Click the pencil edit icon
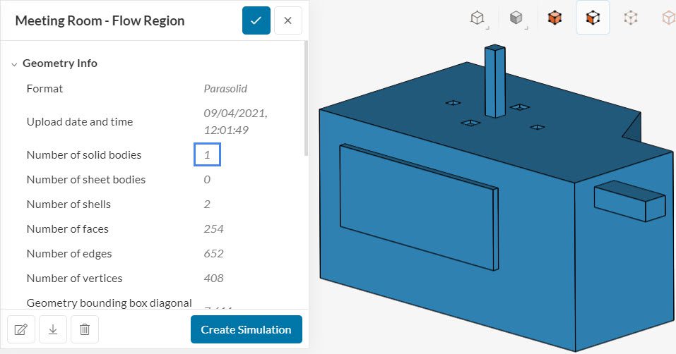Screen dimensions: 676x354 pos(20,329)
